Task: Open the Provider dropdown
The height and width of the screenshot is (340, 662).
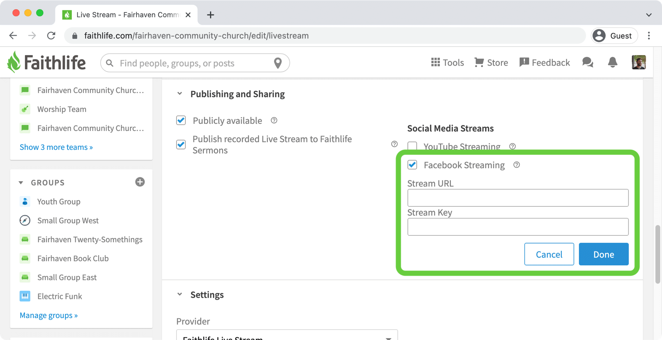Action: [287, 335]
